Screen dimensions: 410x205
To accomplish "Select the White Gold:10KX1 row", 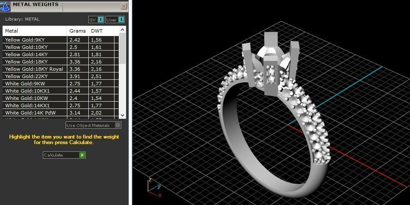I will [x=60, y=91].
